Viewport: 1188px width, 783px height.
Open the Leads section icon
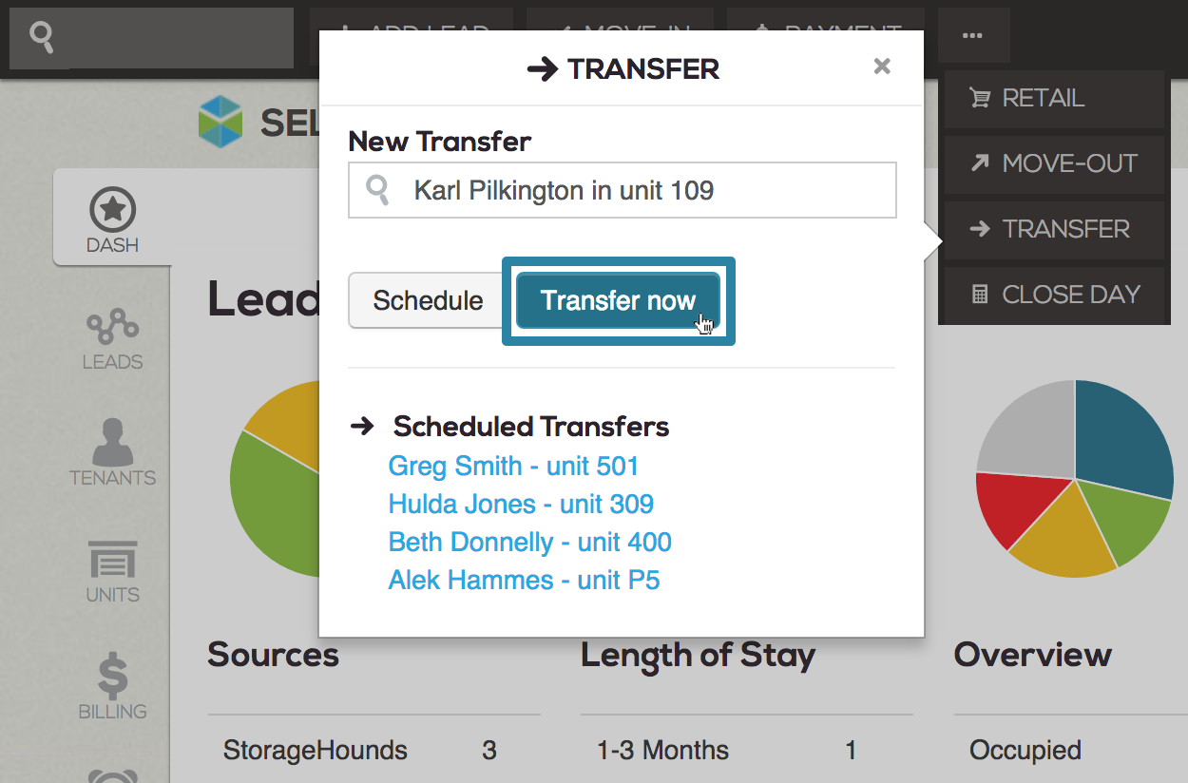pyautogui.click(x=112, y=338)
